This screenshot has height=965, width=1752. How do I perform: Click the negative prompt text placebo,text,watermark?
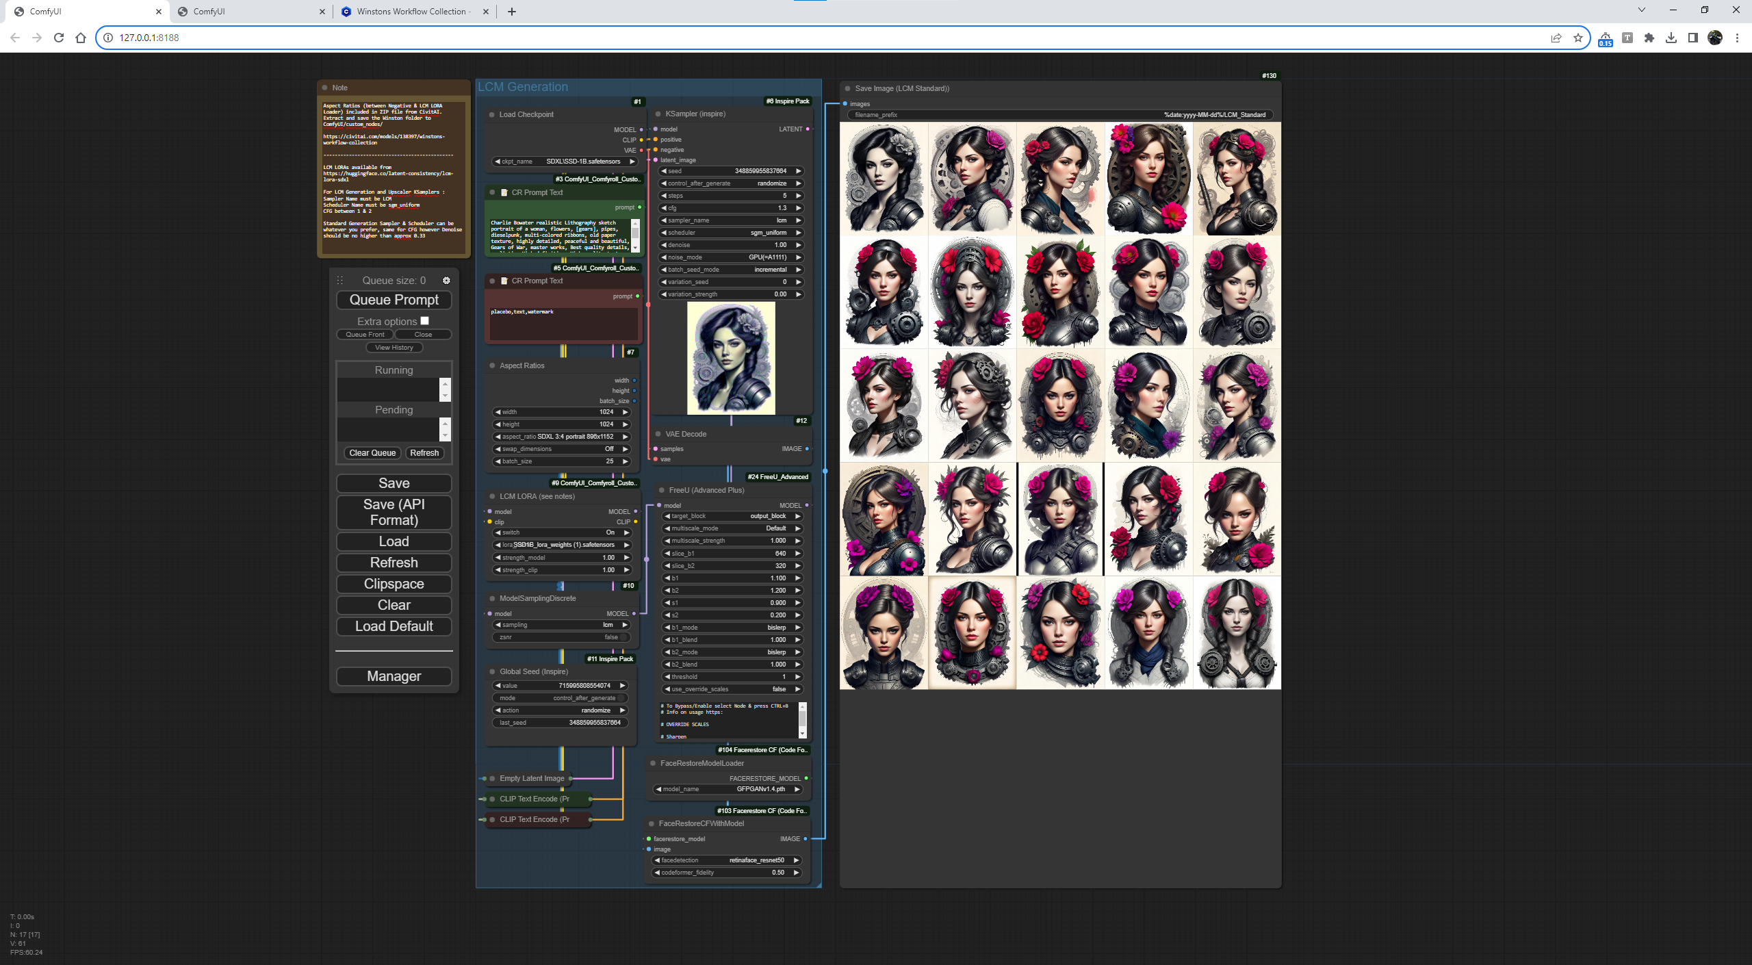coord(522,312)
